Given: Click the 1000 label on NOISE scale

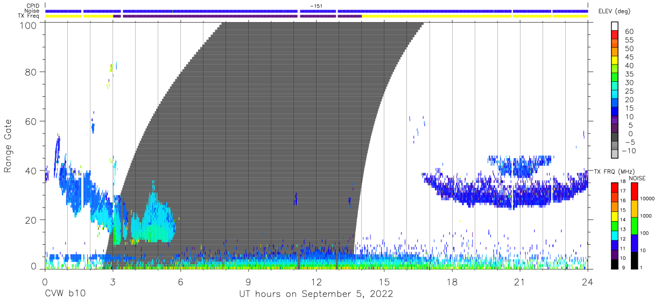Looking at the screenshot, I should click(x=645, y=216).
